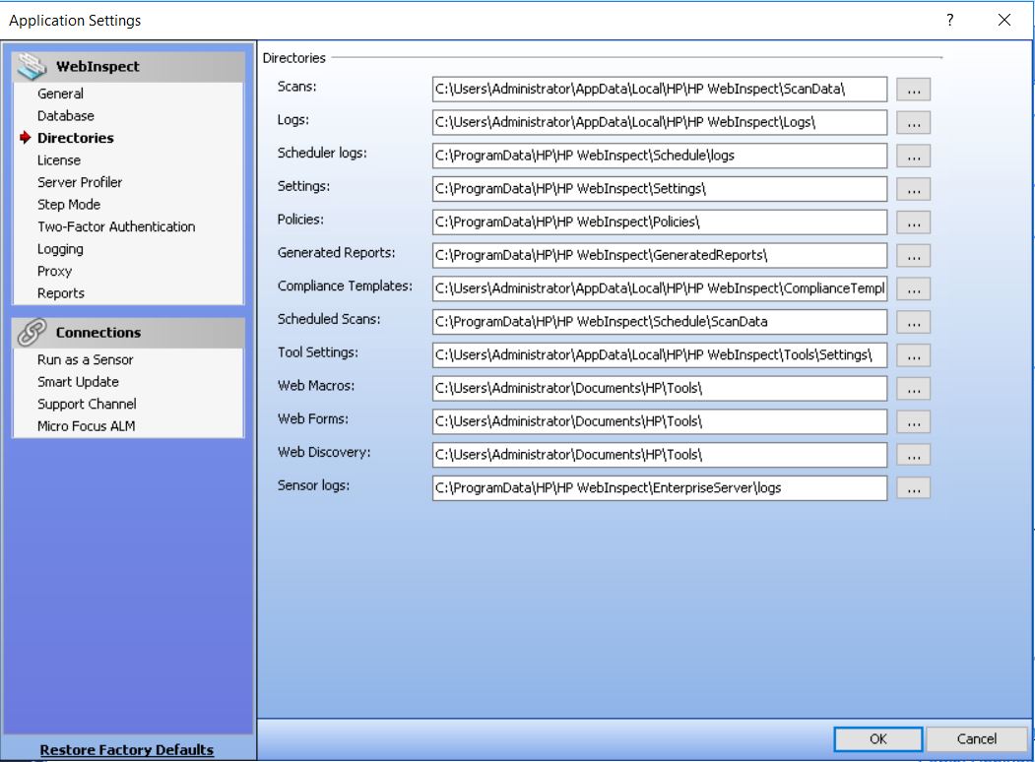Screen dimensions: 1035x762
Task: Go to Two-Factor Authentication settings
Action: coord(116,226)
